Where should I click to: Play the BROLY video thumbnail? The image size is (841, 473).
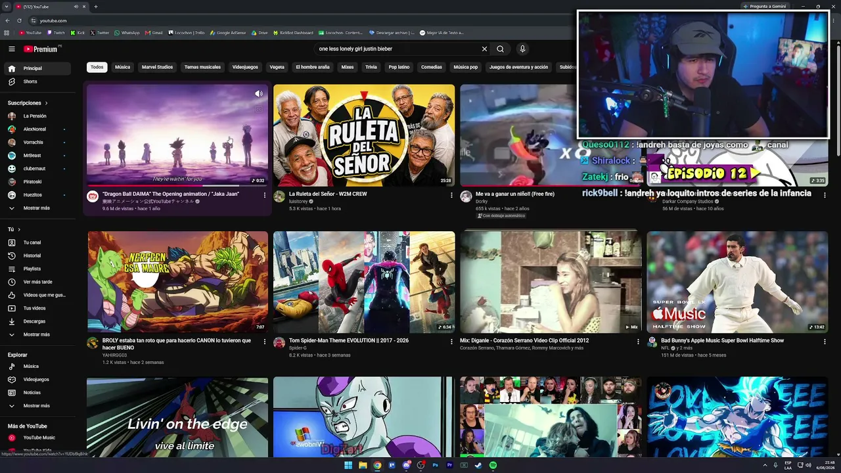177,282
